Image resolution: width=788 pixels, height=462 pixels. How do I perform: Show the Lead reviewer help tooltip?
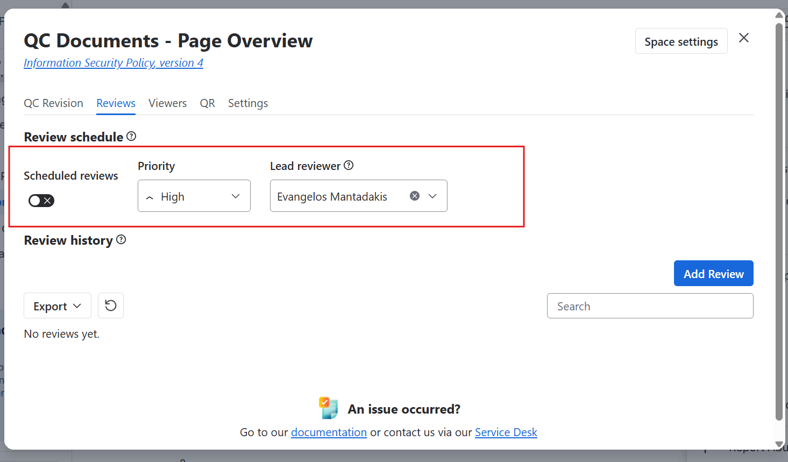point(349,165)
